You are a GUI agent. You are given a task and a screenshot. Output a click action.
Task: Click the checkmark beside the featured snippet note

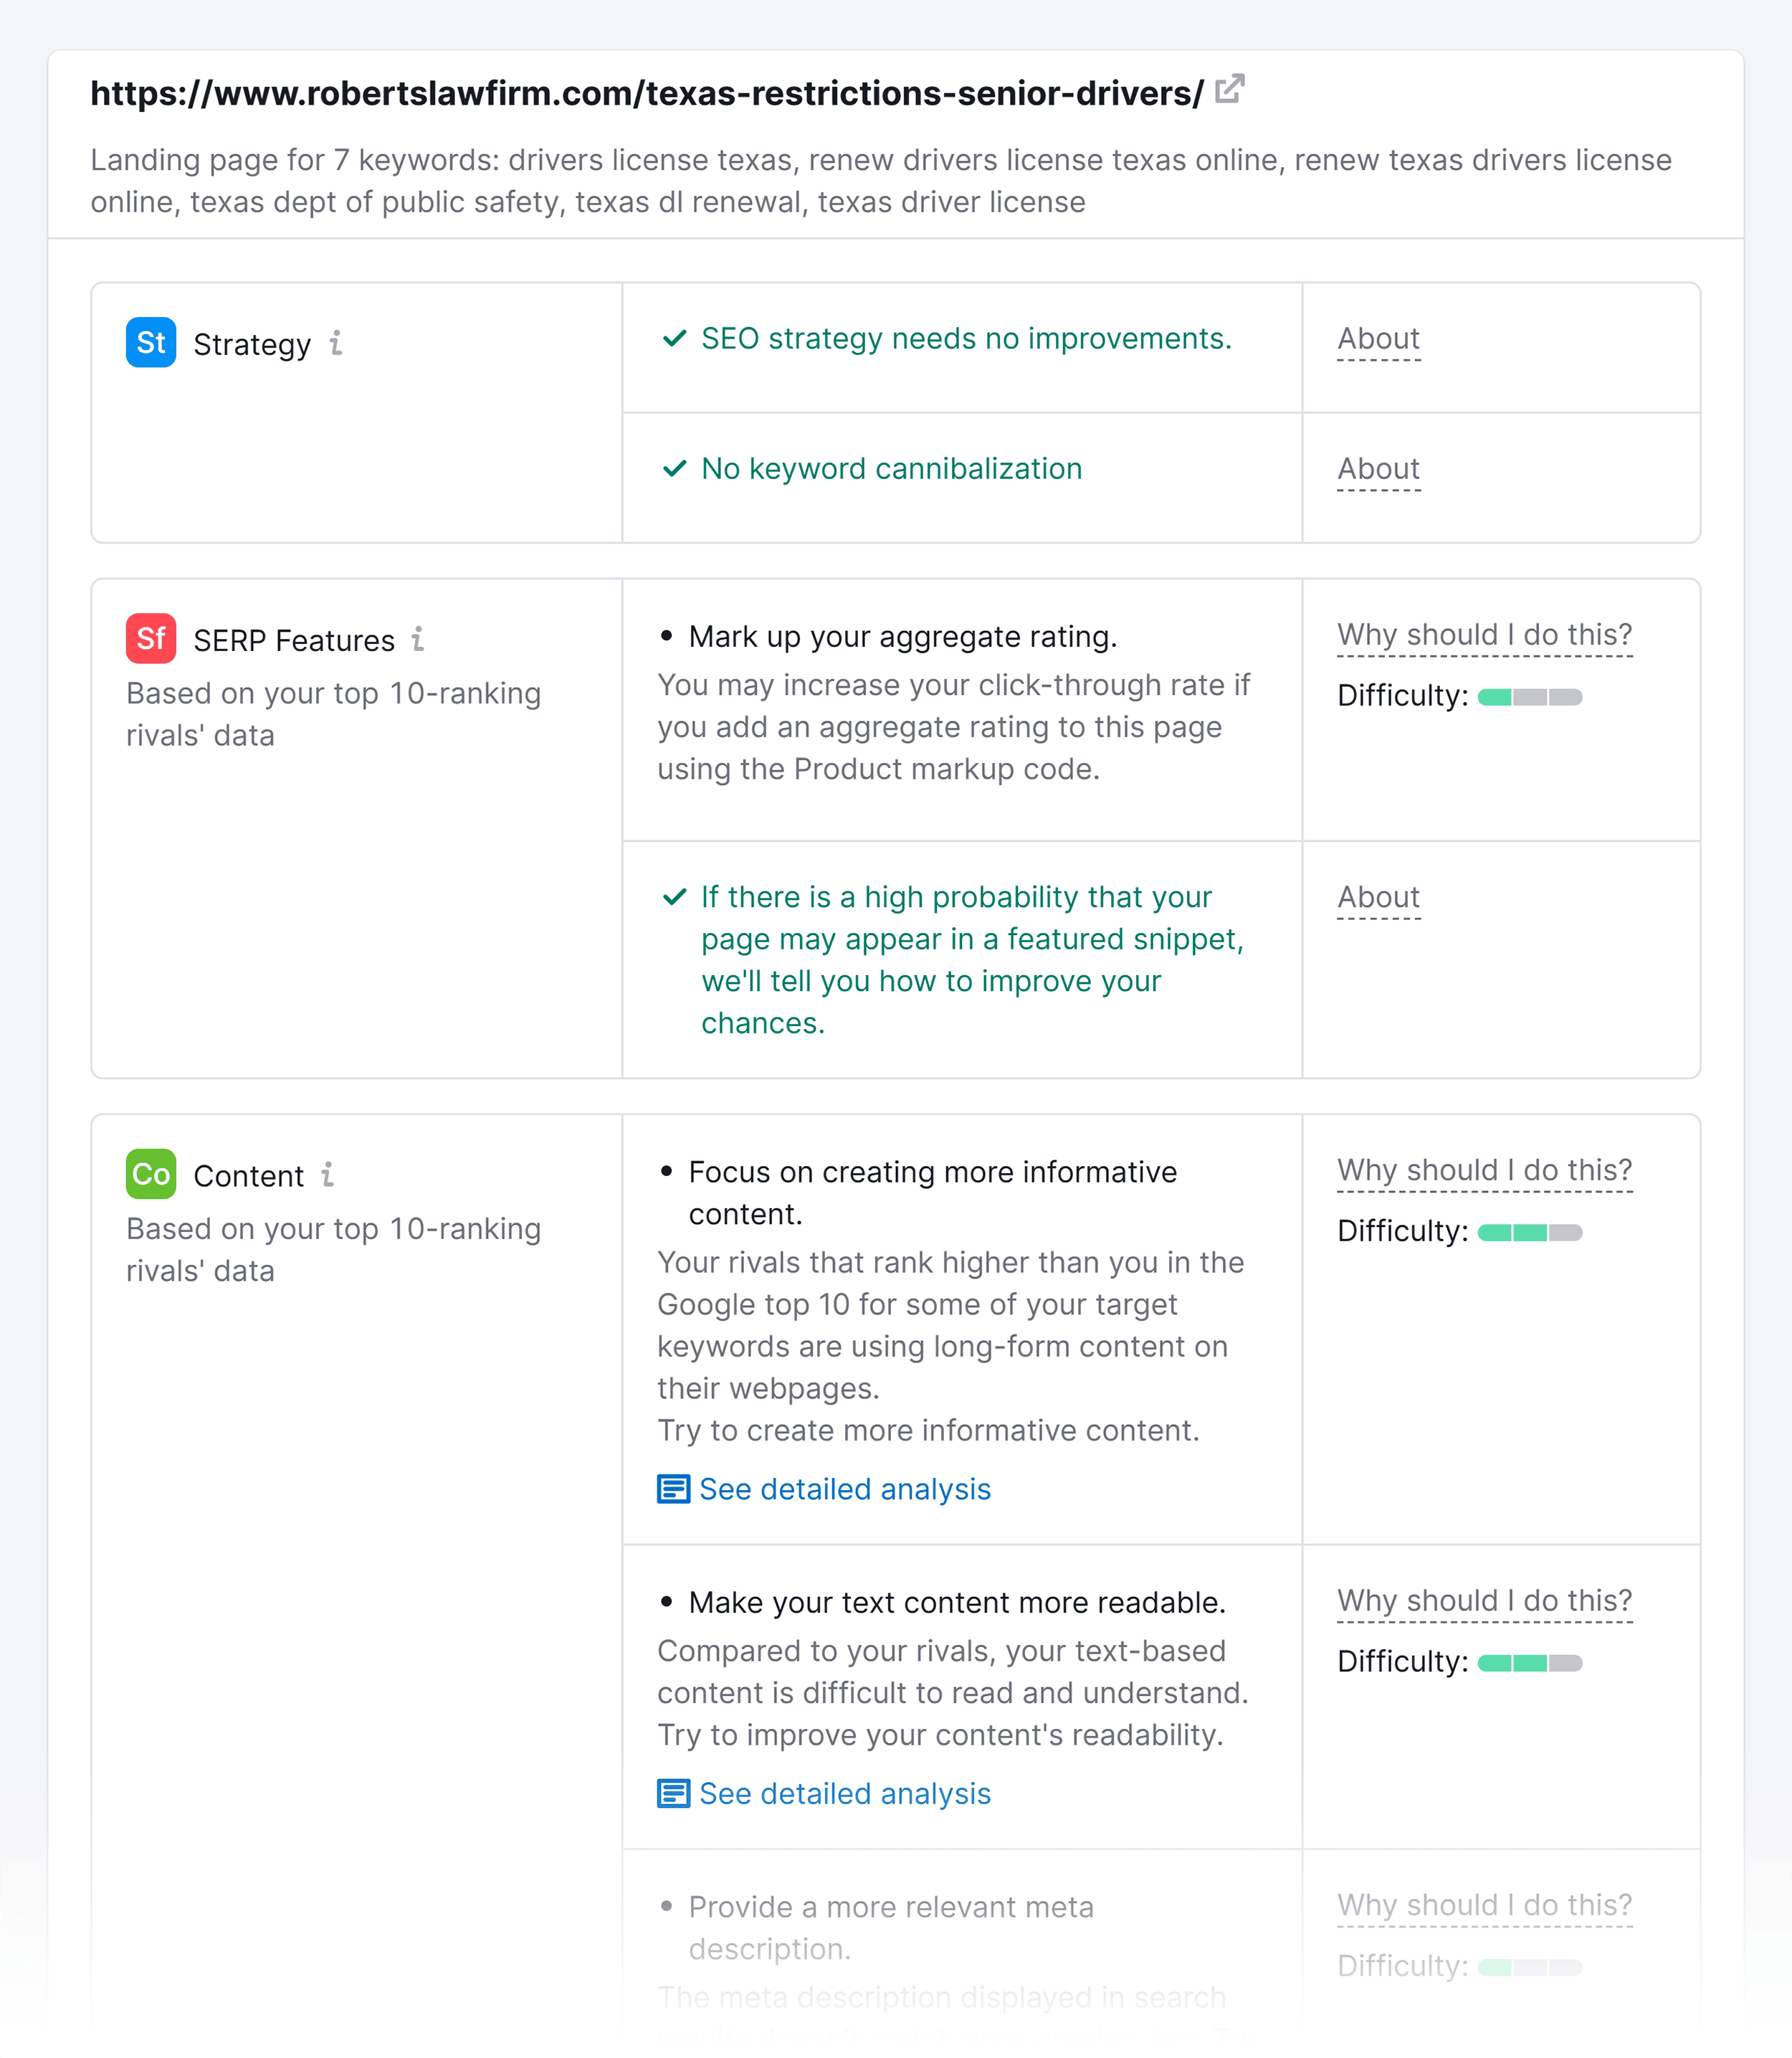click(675, 898)
